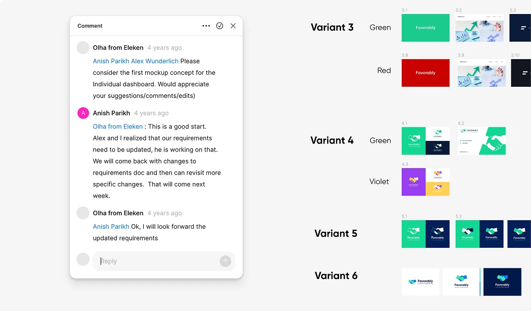Select the Variant 6 heading
Image resolution: width=531 pixels, height=311 pixels.
tap(336, 275)
